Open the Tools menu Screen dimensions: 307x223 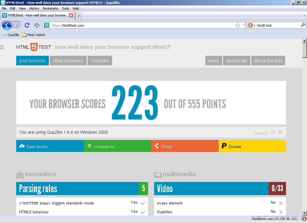pyautogui.click(x=65, y=8)
